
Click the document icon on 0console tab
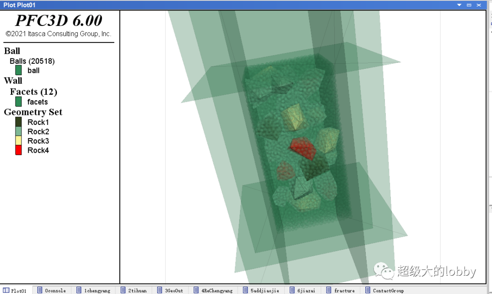[x=40, y=290]
